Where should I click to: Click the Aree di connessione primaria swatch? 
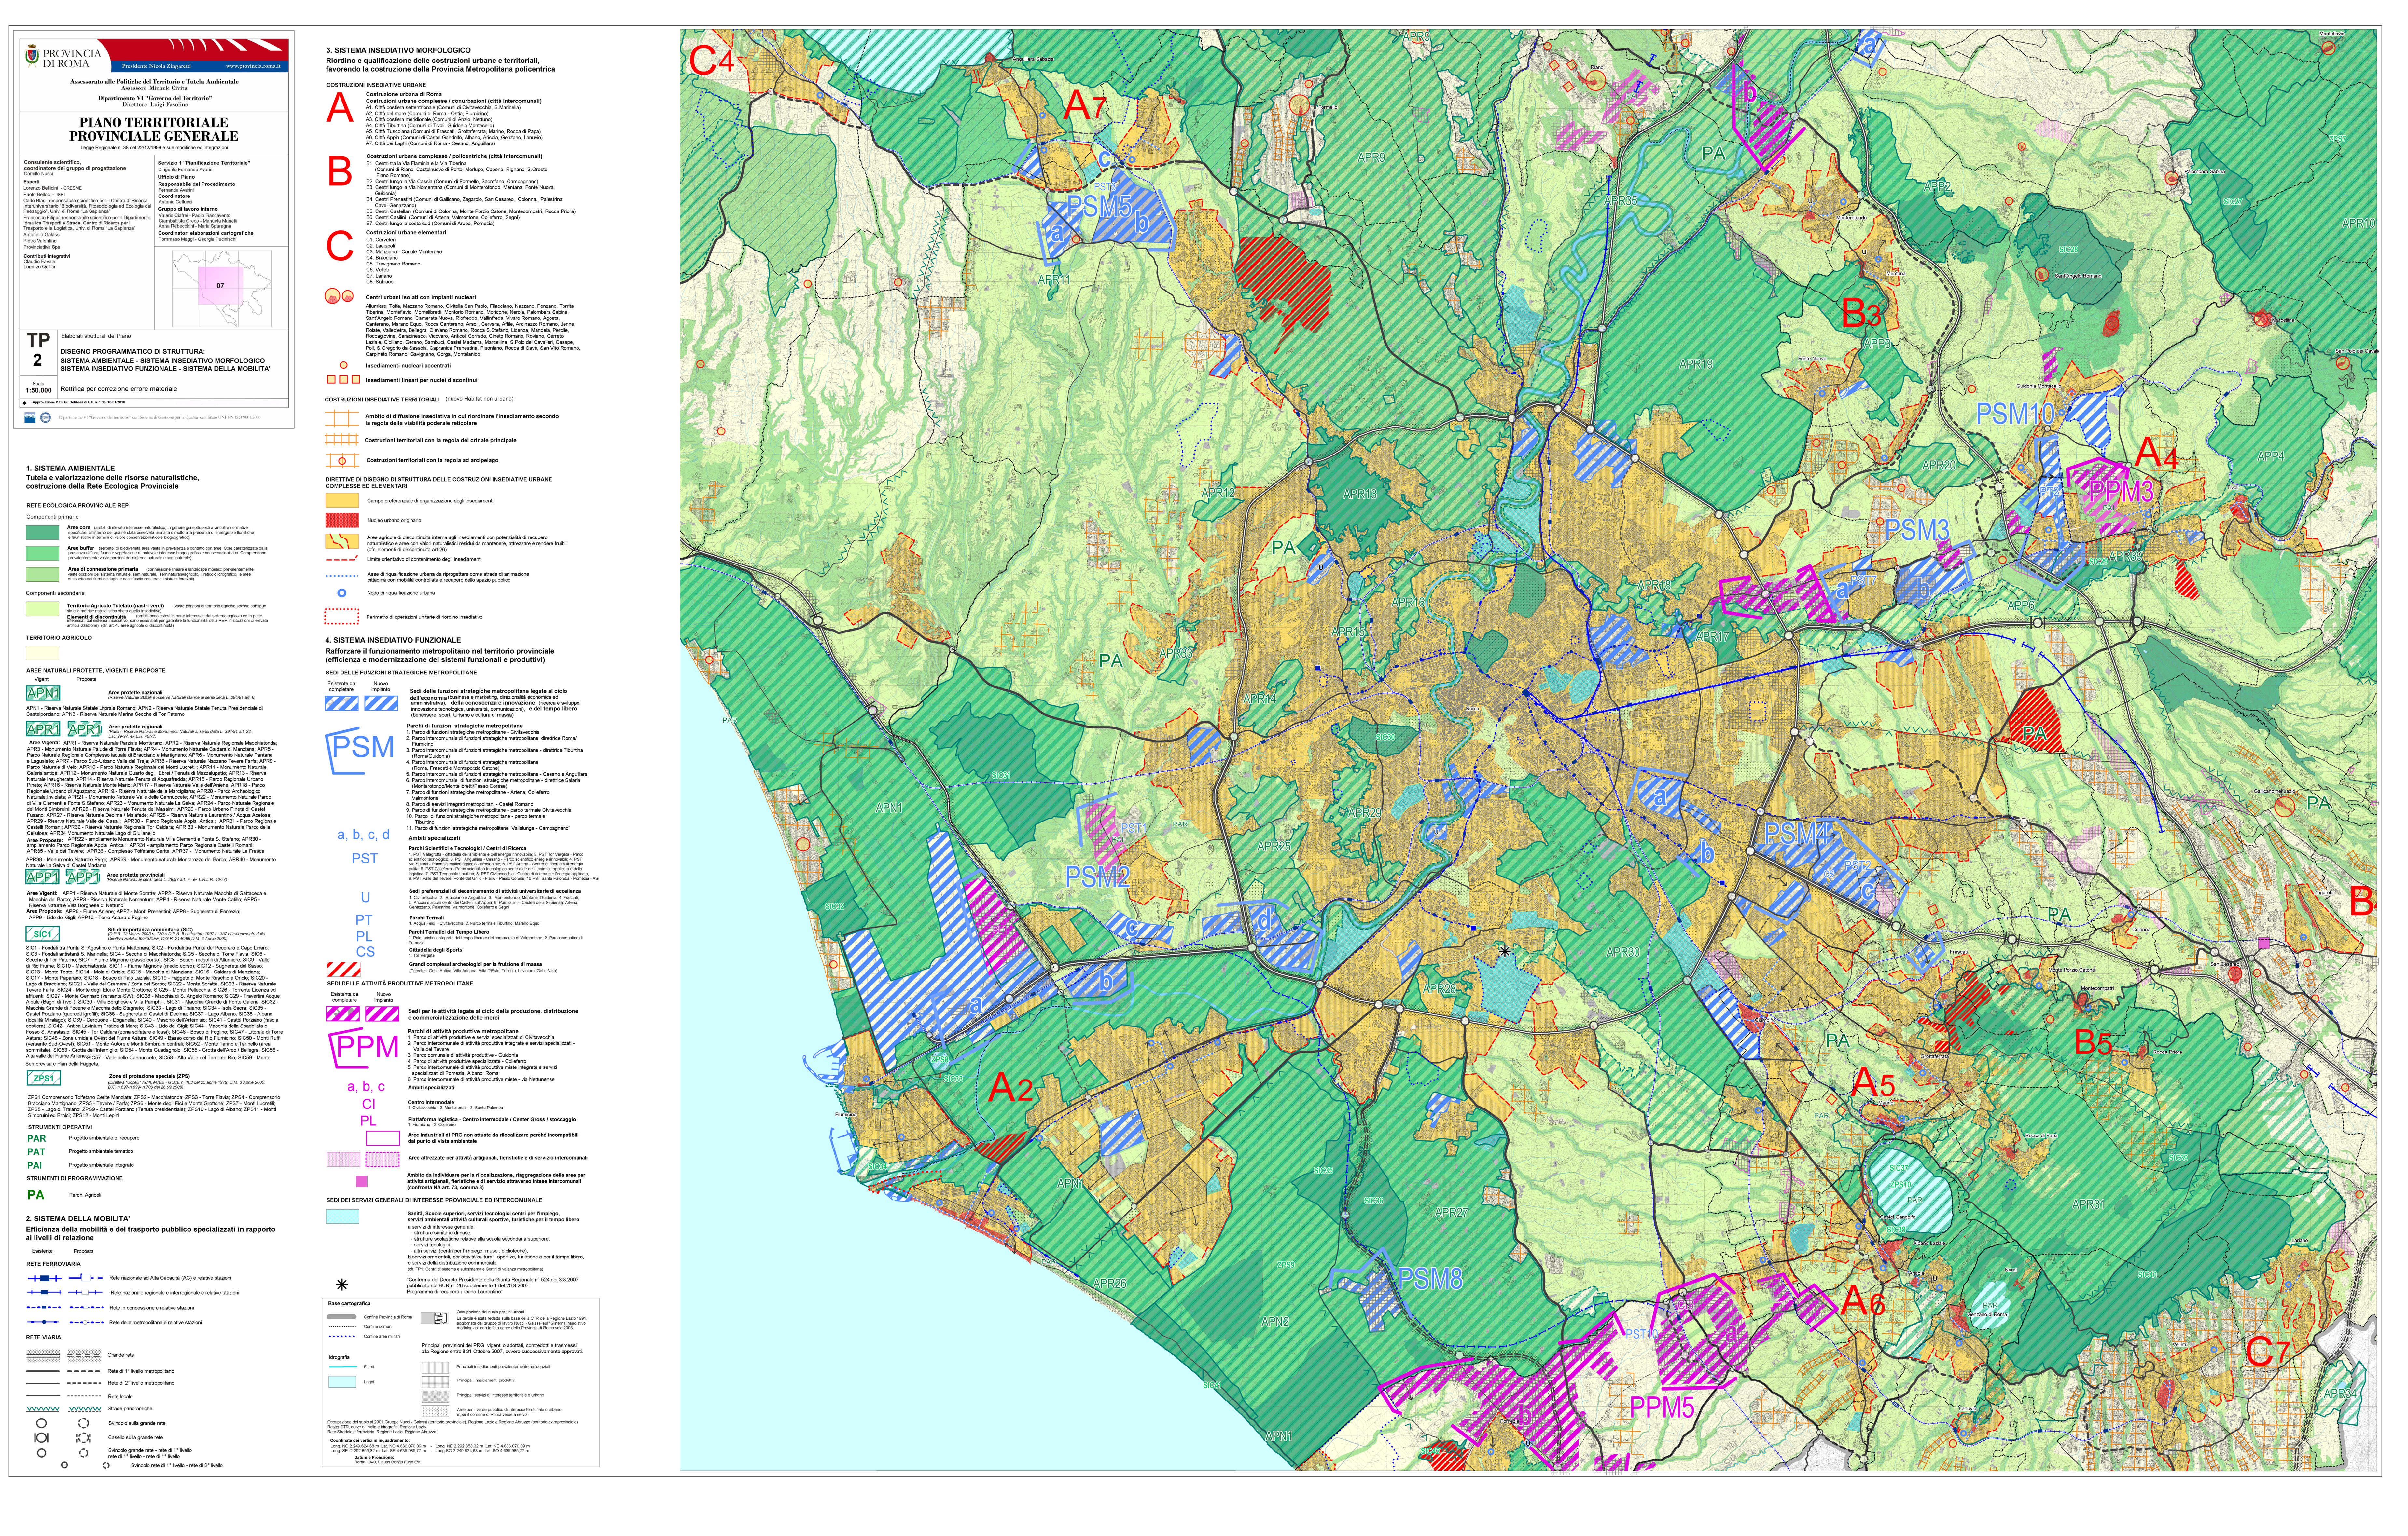coord(43,575)
